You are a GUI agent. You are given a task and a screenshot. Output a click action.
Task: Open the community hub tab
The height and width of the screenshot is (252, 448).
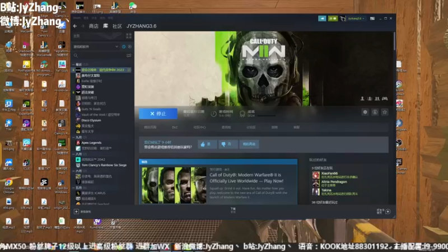coord(199,128)
